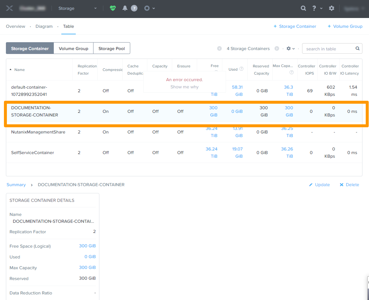Open the cluster health heart icon
369x300 pixels.
pyautogui.click(x=113, y=9)
